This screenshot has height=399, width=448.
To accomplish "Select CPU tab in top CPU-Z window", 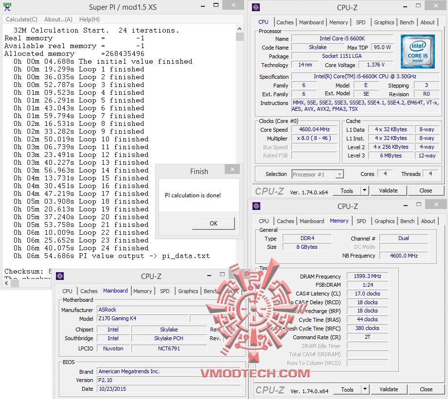I will [263, 22].
